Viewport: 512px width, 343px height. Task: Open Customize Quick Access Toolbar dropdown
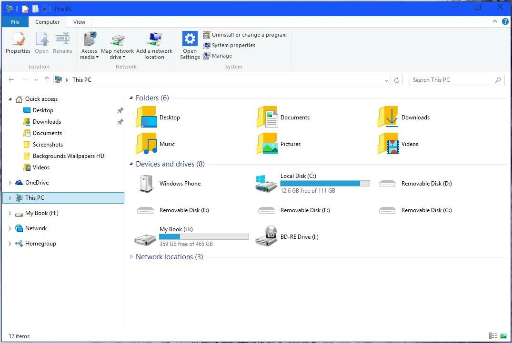pyautogui.click(x=44, y=10)
